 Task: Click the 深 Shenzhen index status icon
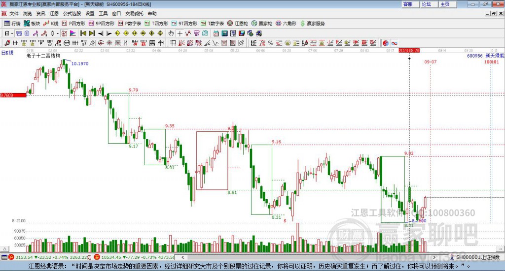click(x=97, y=257)
